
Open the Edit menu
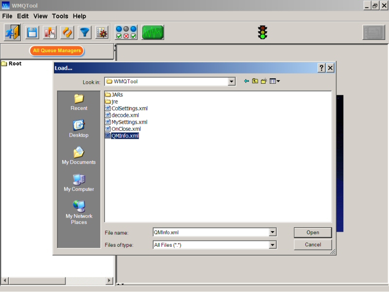pos(22,16)
